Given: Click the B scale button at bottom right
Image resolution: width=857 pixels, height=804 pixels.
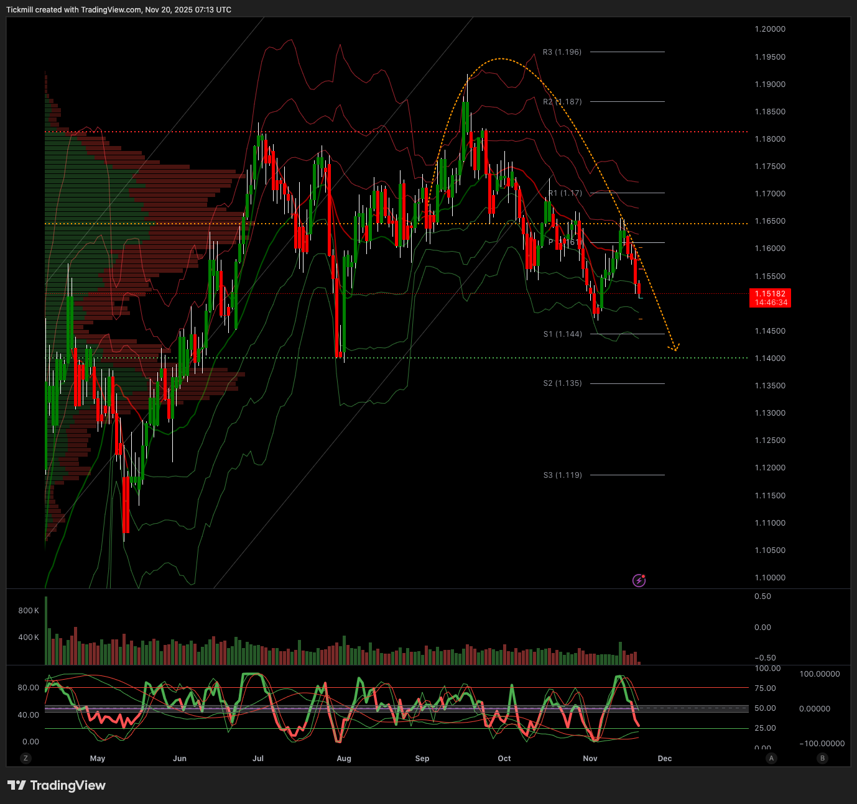Looking at the screenshot, I should pyautogui.click(x=823, y=758).
